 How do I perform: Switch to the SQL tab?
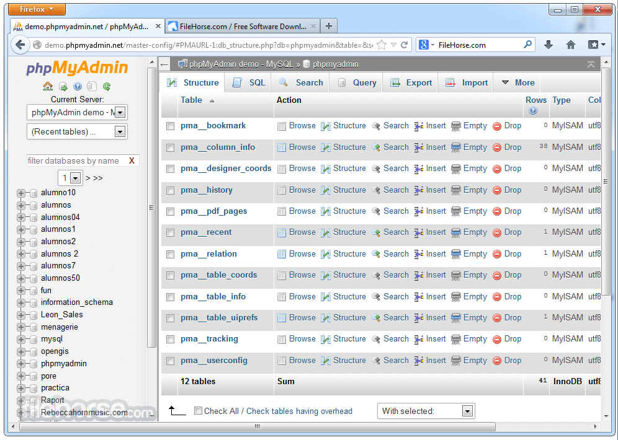[x=249, y=82]
